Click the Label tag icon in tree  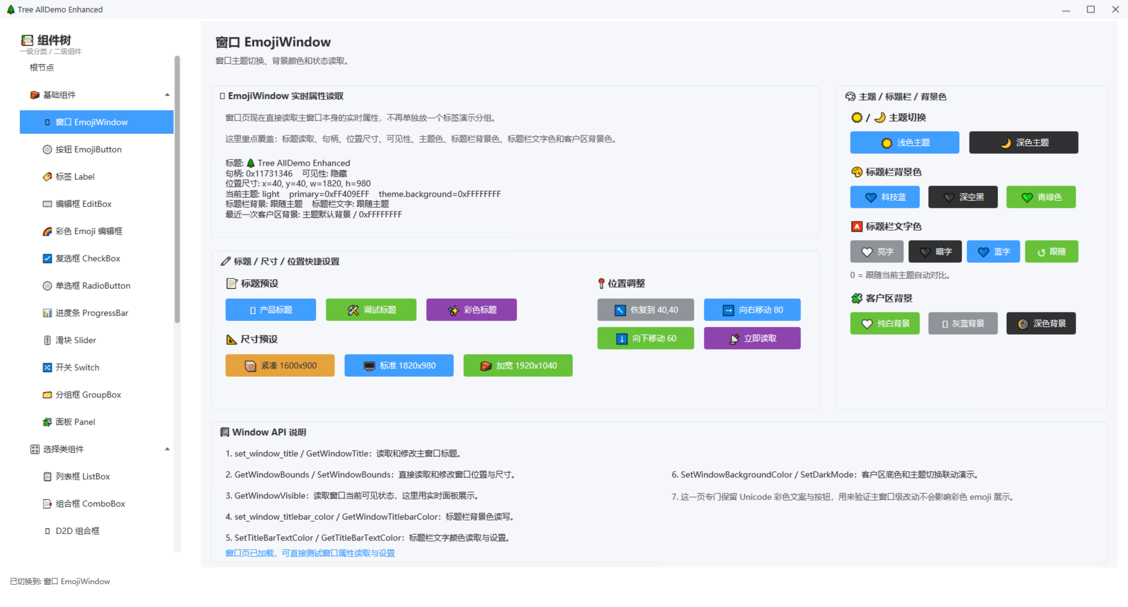pyautogui.click(x=47, y=177)
